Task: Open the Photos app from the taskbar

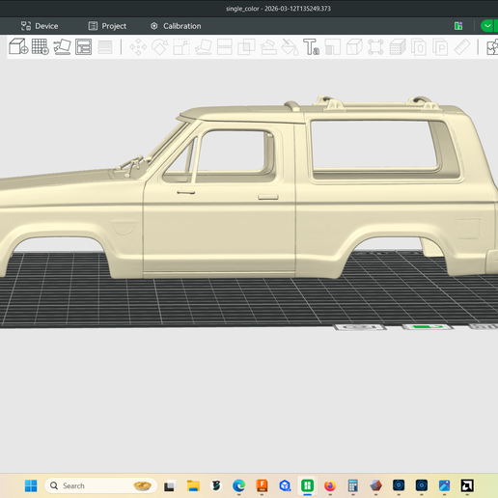Action: 444,485
